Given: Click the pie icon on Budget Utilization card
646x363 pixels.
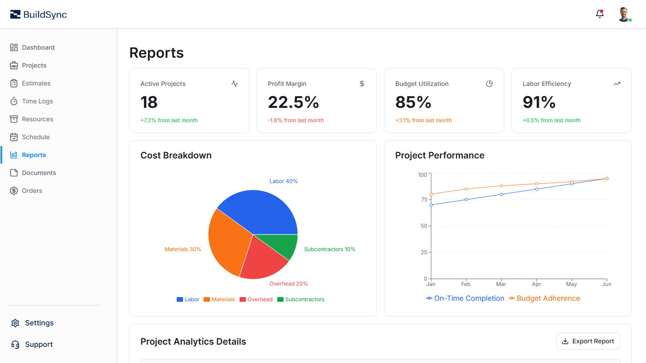Looking at the screenshot, I should [x=489, y=84].
